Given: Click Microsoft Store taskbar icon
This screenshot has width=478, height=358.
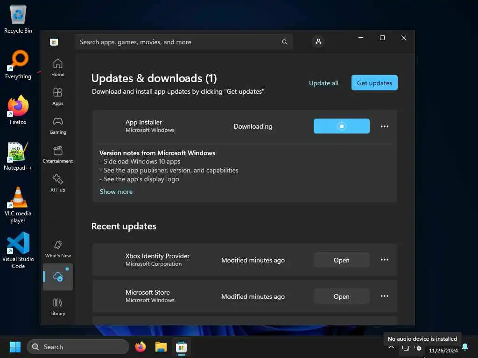Looking at the screenshot, I should 182,347.
